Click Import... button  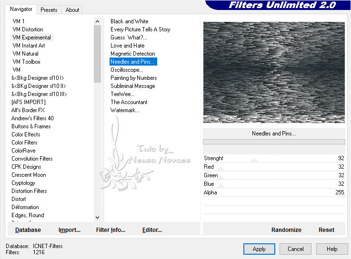click(x=70, y=230)
